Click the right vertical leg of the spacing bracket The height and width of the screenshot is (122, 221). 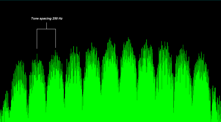click(x=55, y=39)
